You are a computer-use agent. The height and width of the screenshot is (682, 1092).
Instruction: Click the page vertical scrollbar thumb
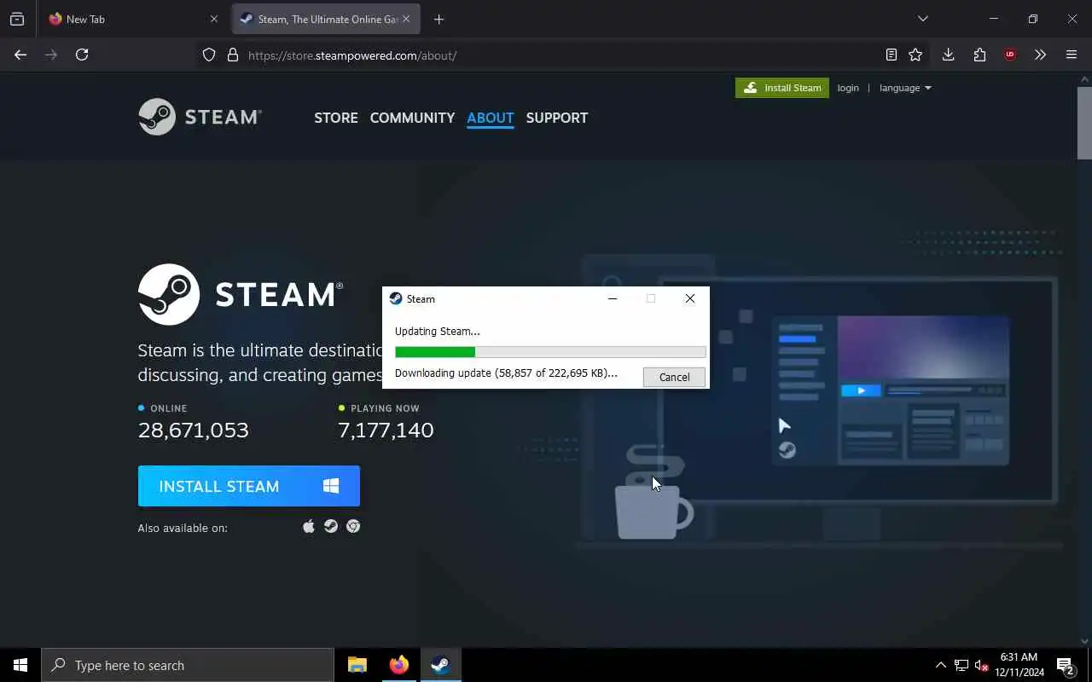coord(1084,122)
